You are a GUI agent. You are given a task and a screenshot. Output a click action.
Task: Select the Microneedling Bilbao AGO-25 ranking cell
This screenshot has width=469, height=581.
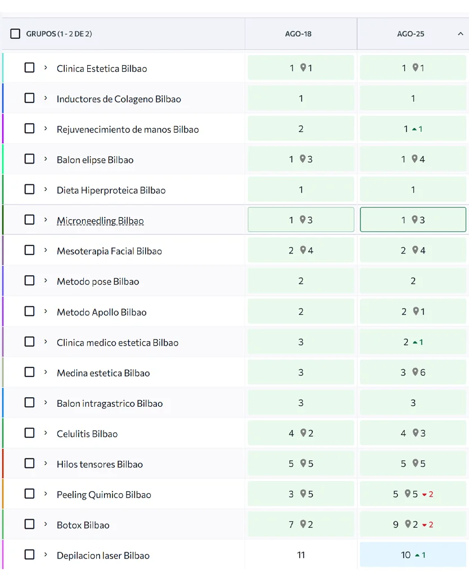coord(413,220)
